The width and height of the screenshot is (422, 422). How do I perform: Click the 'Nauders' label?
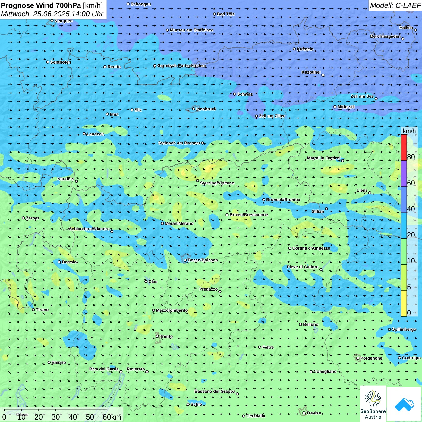click(66, 179)
